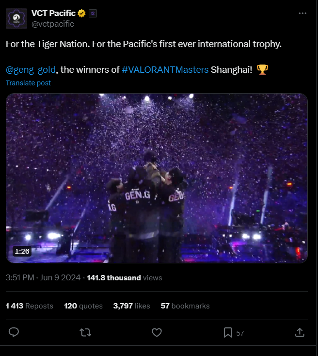Image resolution: width=318 pixels, height=356 pixels.
Task: View the 120 quotes list
Action: click(x=83, y=306)
